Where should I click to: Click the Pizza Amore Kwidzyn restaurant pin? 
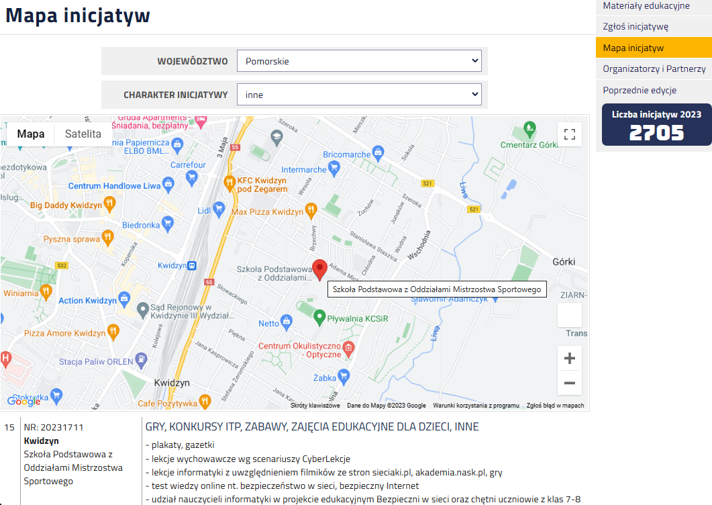point(113,332)
